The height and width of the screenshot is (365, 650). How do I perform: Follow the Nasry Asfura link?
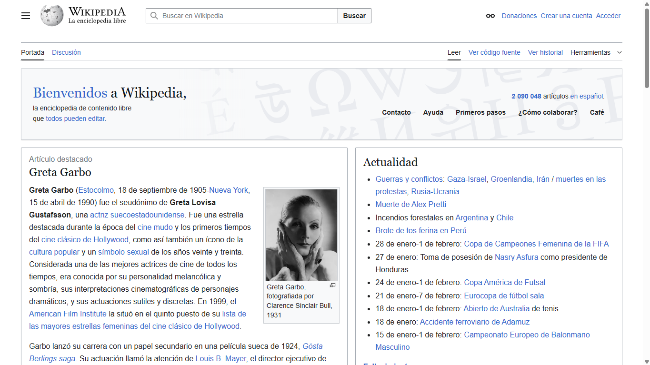click(x=517, y=257)
